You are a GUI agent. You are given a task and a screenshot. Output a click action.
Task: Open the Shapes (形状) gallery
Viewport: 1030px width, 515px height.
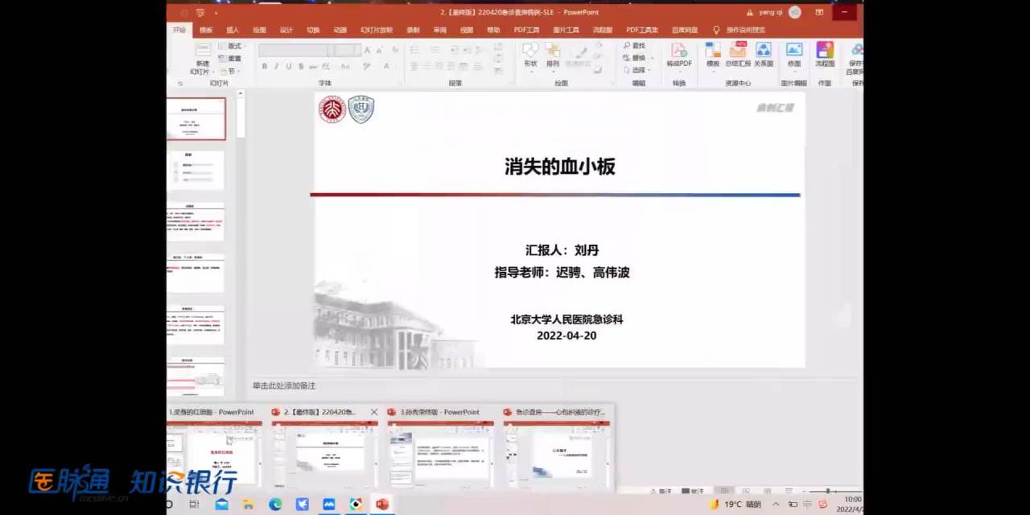530,51
